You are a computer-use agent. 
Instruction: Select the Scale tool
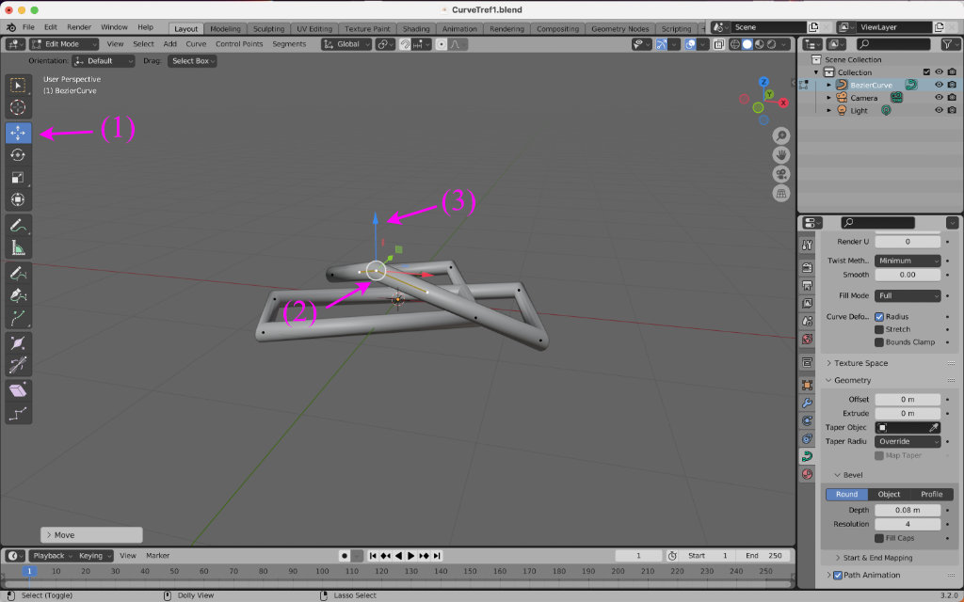pyautogui.click(x=18, y=178)
